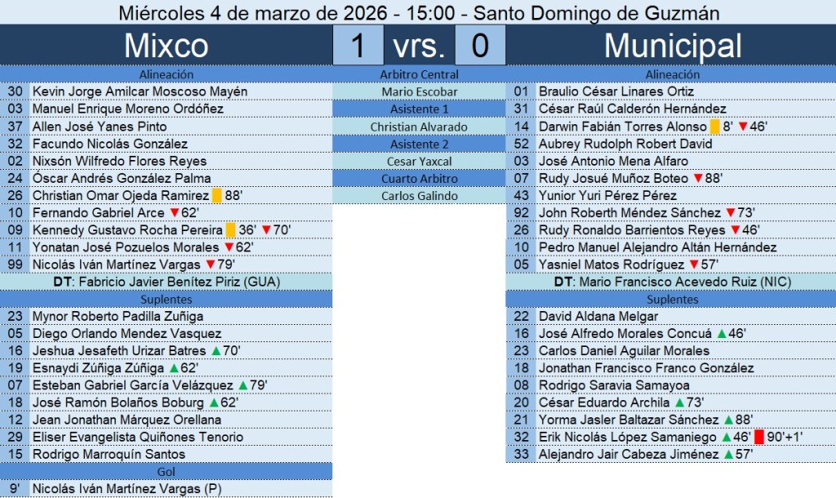Viewport: 836px width, 498px height.
Task: Click red arrow beside Nicolás Iván Martínez Vargas lineup entry
Action: tap(210, 265)
